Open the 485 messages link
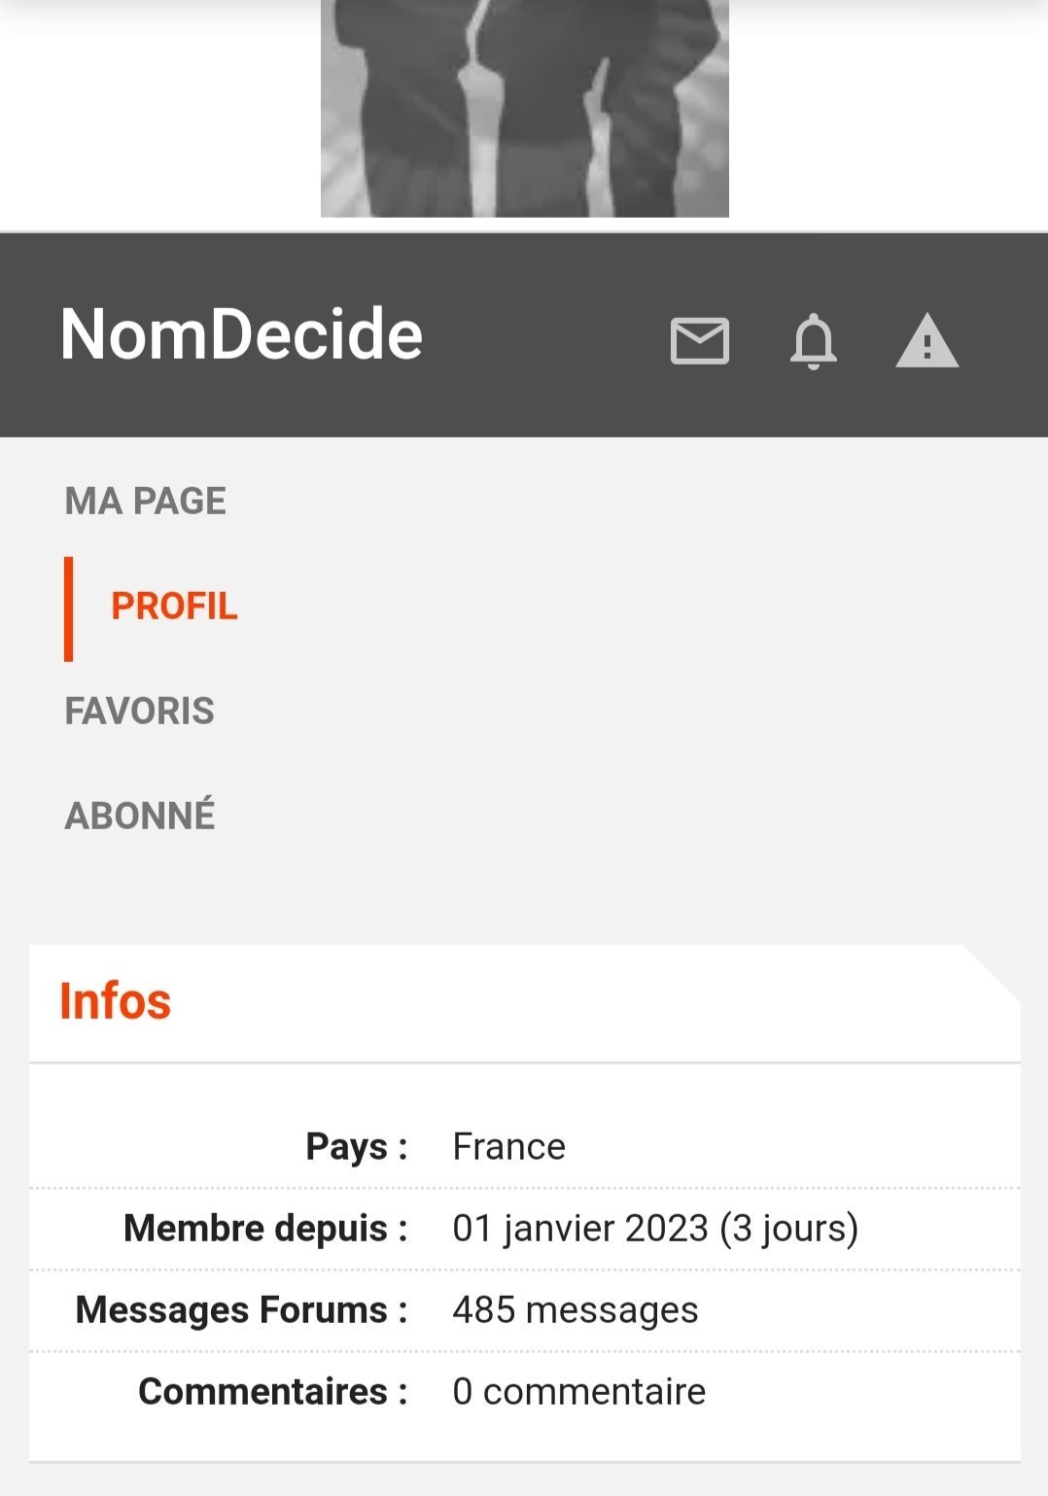Viewport: 1048px width, 1496px height. pyautogui.click(x=576, y=1309)
